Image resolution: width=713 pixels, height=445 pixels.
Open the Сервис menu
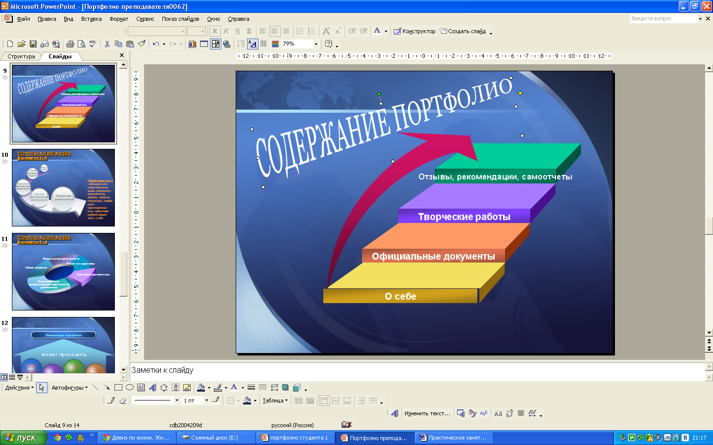point(145,19)
